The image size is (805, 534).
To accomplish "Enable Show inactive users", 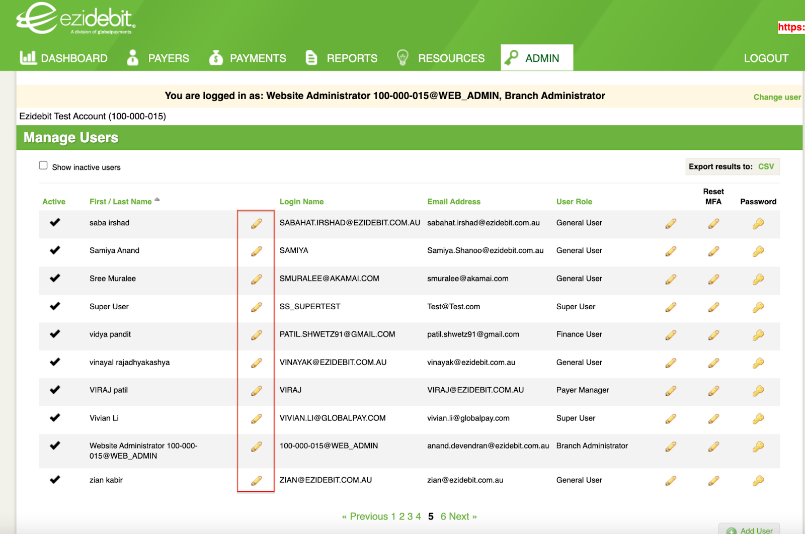I will (x=43, y=165).
